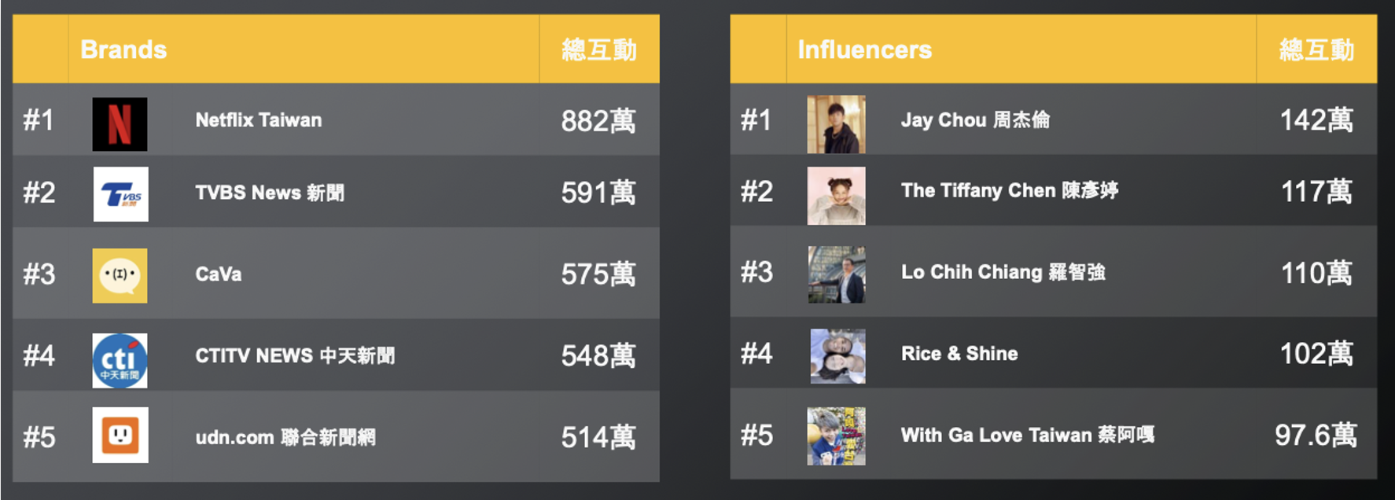Click the Netflix Taiwan red N logo

pyautogui.click(x=120, y=124)
